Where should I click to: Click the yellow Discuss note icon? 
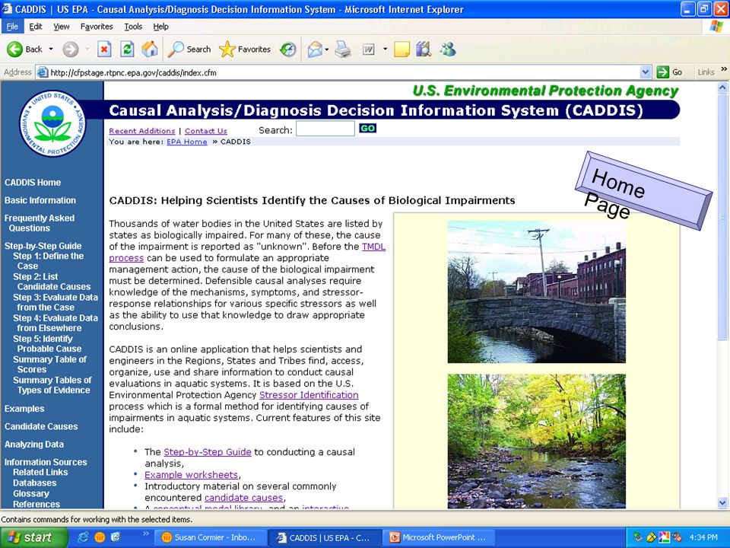tap(401, 49)
